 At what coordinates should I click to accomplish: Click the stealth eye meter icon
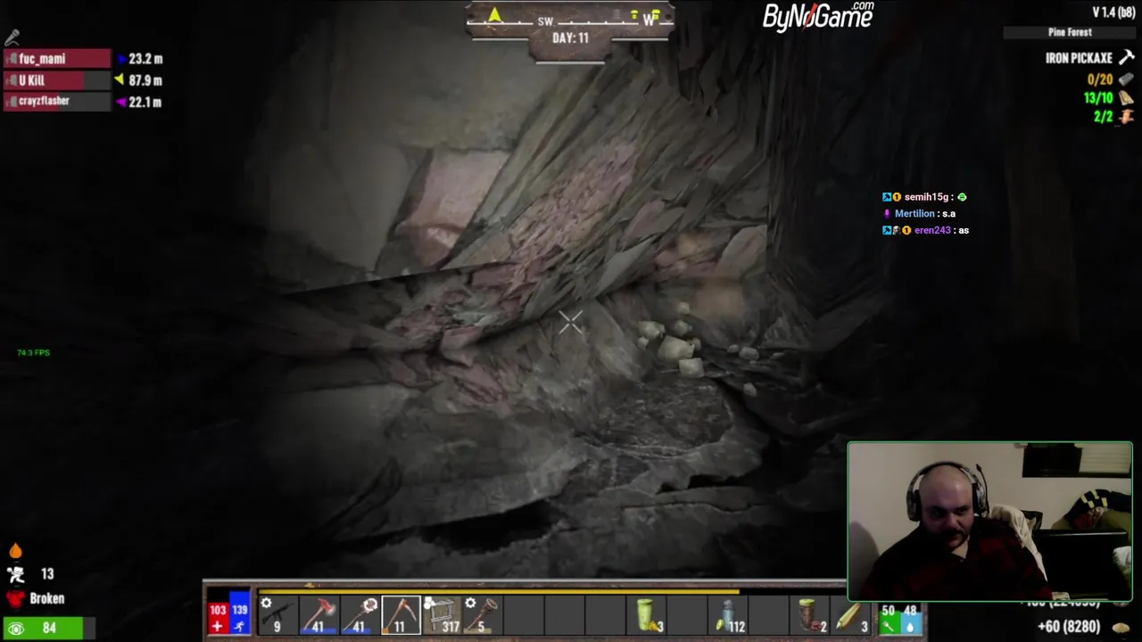point(15,629)
